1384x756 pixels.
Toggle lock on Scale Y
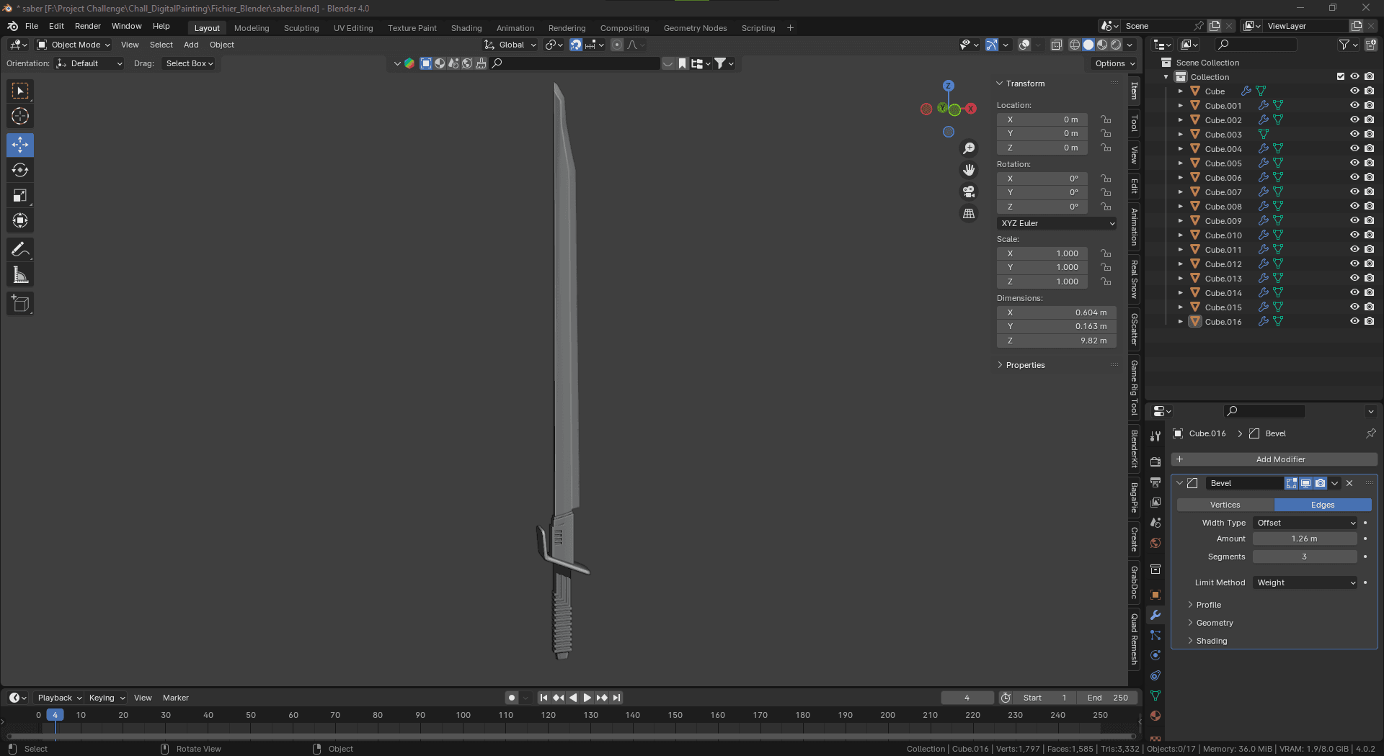(x=1106, y=267)
